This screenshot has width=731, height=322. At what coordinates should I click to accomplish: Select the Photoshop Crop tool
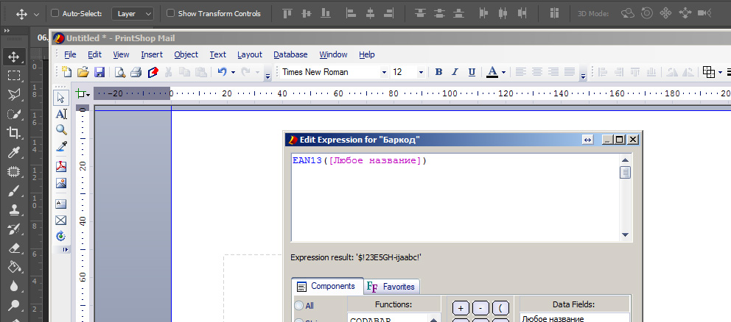coord(14,133)
